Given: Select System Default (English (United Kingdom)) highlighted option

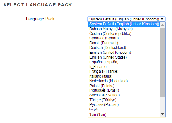Looking at the screenshot, I should click(x=124, y=24).
